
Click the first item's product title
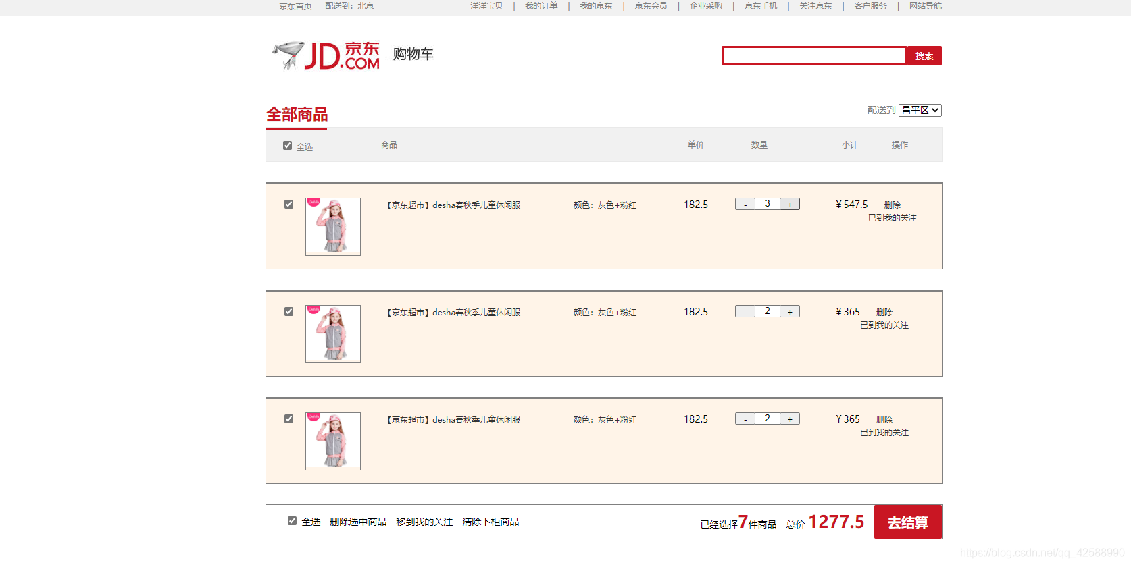coord(453,205)
